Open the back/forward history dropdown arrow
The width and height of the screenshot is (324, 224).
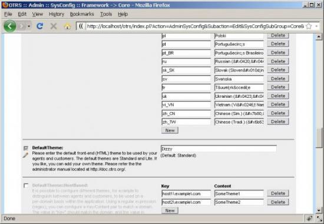point(29,27)
